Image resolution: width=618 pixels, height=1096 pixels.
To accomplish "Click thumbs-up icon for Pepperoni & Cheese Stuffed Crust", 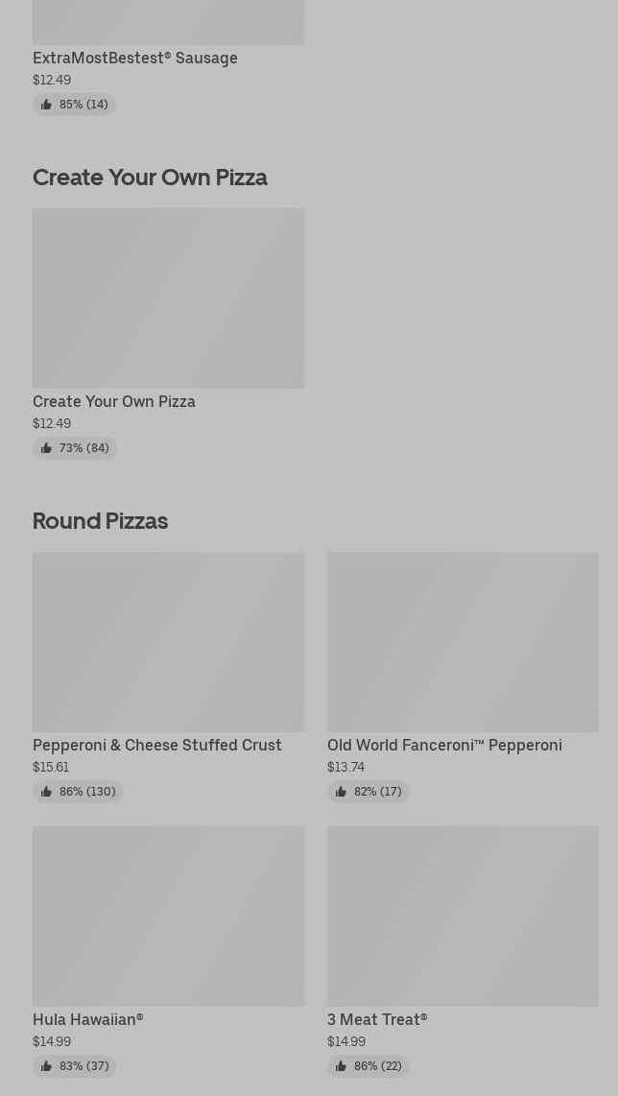I will [46, 792].
